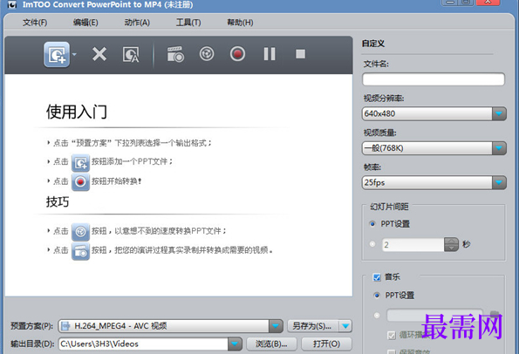This screenshot has width=519, height=354.
Task: Expand the 一般(768K) video quality dropdown
Action: [499, 148]
